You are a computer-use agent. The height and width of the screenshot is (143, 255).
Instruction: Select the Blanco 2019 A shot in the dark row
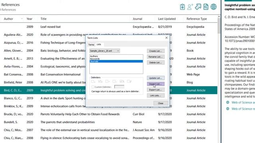(x=109, y=98)
